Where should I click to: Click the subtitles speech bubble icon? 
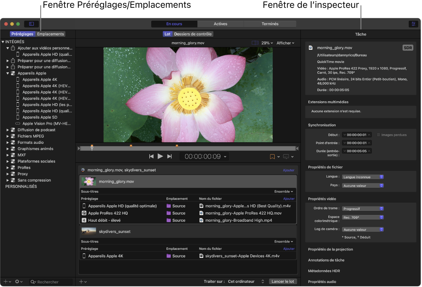click(286, 156)
